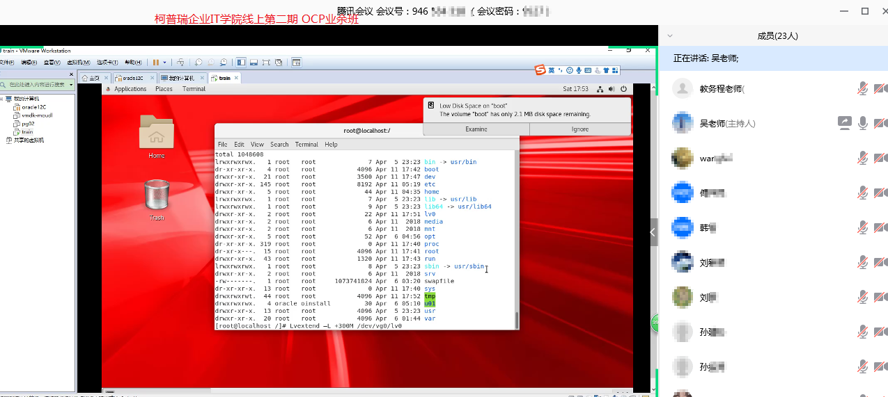Click the terminal window vertical scrollbar
Viewport: 888px width, 397px height.
click(x=516, y=319)
